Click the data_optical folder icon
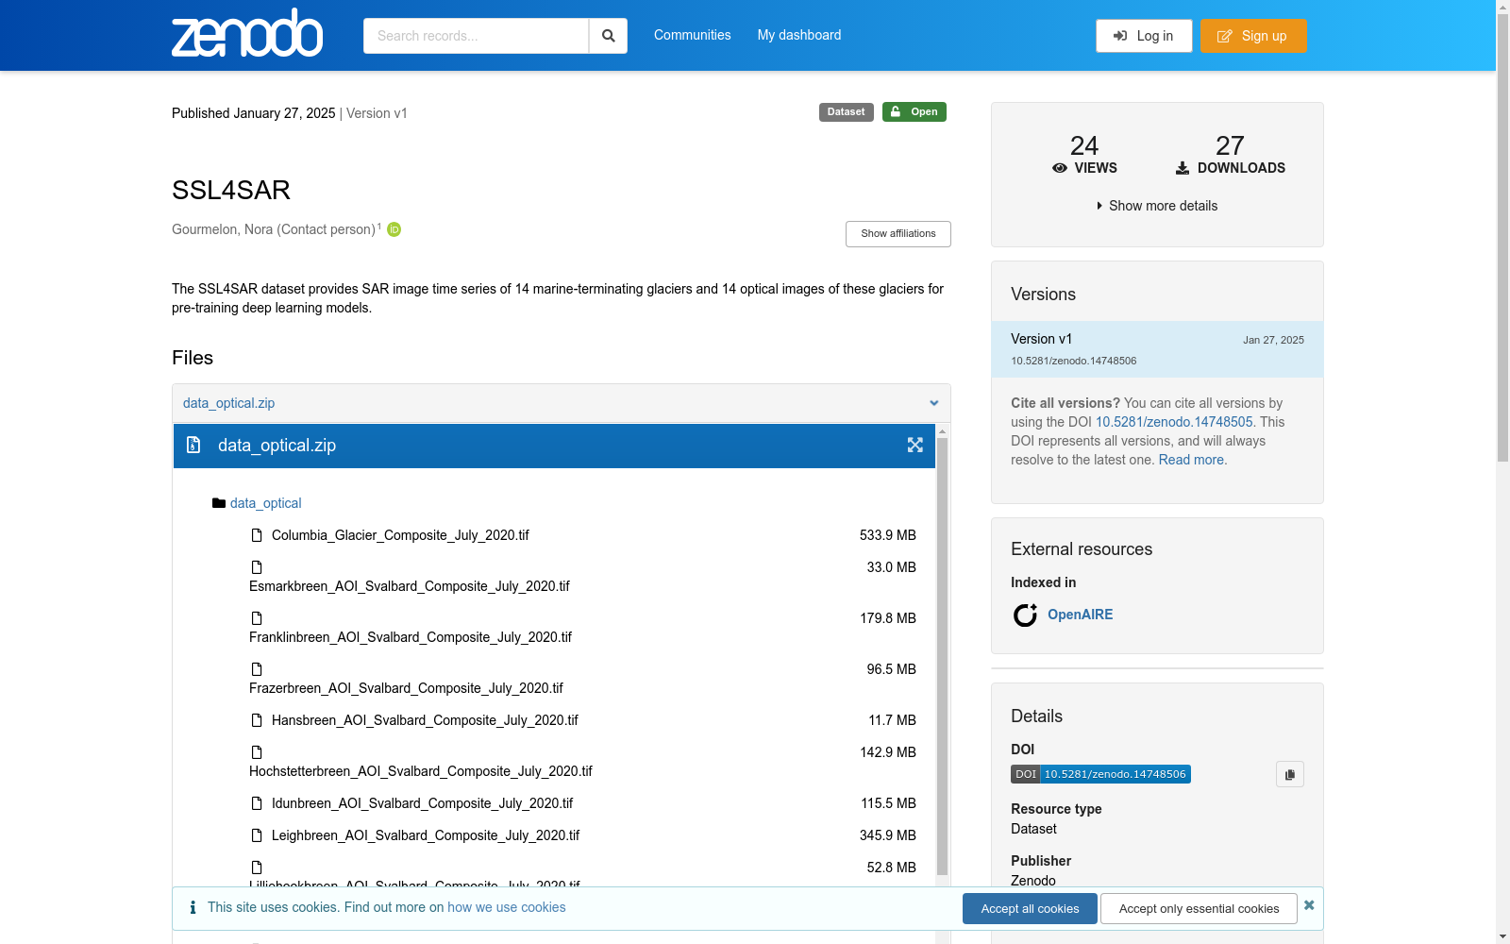 [x=219, y=503]
